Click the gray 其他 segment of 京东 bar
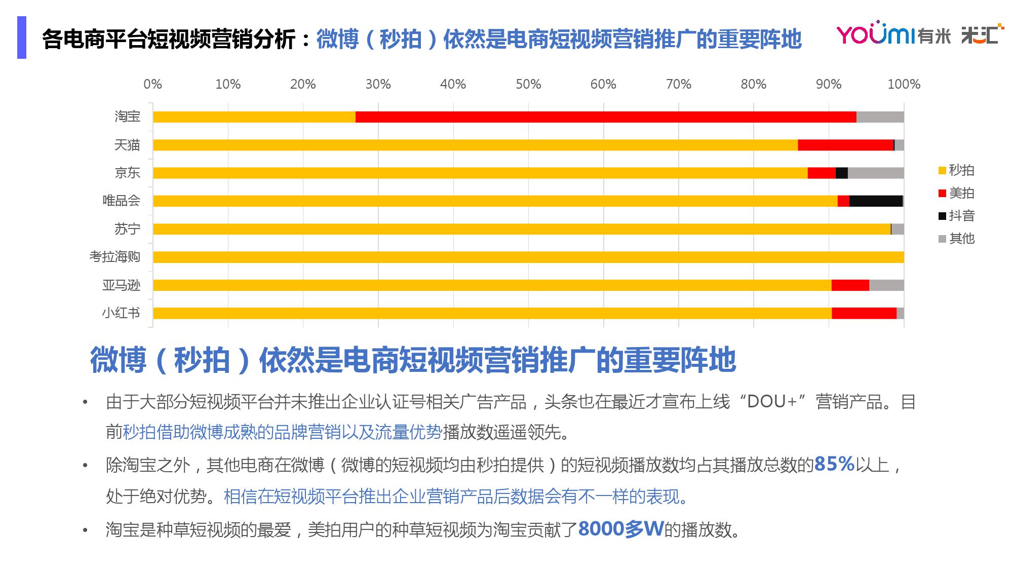Viewport: 1013px width, 570px height. [875, 173]
